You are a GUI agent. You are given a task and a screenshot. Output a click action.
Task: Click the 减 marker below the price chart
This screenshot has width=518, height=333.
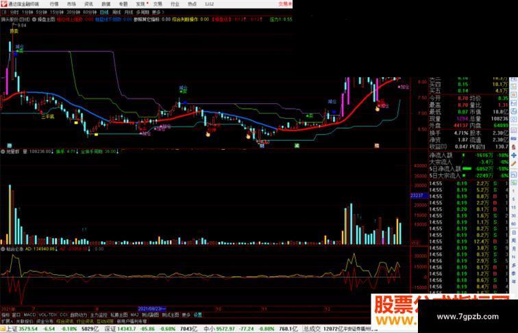click(x=297, y=146)
